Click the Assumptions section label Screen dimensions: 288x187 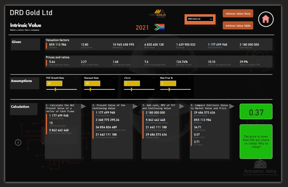pyautogui.click(x=21, y=81)
